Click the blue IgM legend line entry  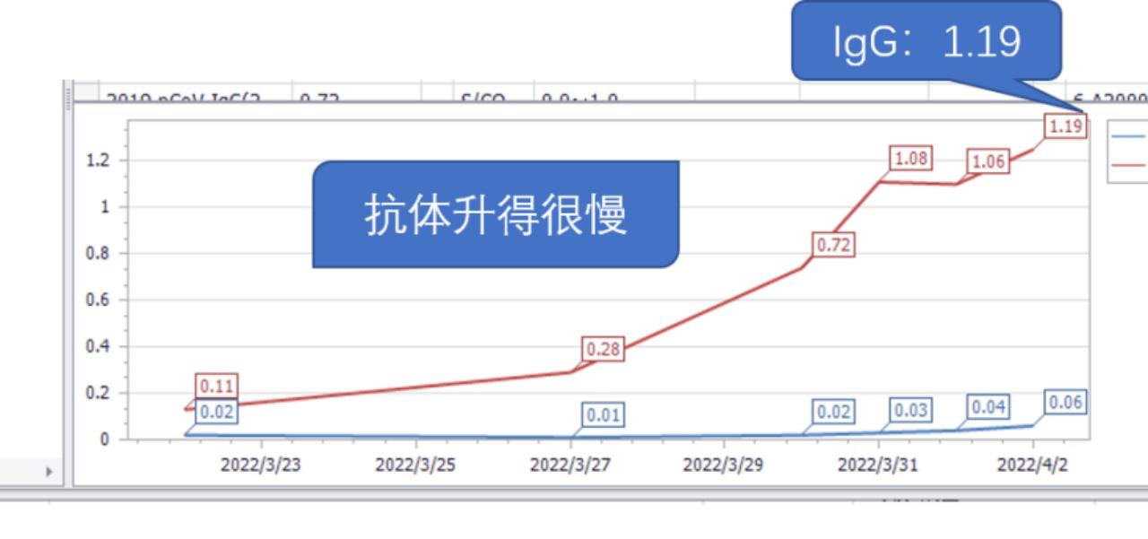[1127, 135]
